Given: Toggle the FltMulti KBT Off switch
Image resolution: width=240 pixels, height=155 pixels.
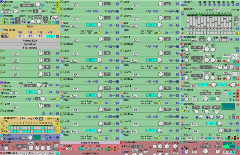Looking at the screenshot, I should (x=194, y=99).
